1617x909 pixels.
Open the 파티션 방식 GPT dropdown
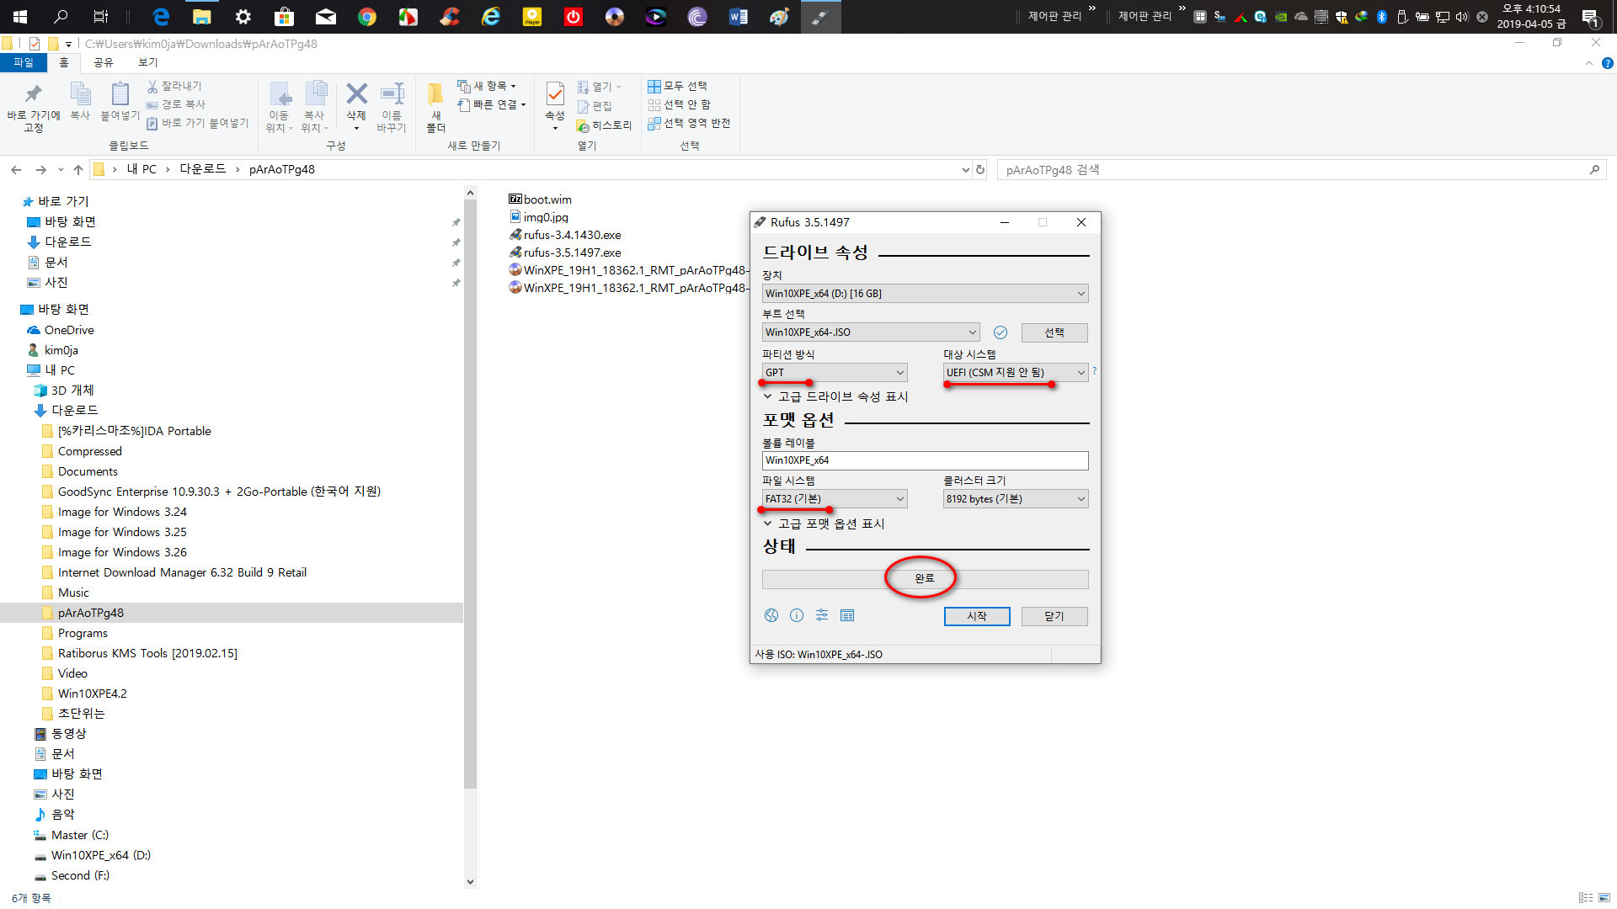tap(835, 372)
